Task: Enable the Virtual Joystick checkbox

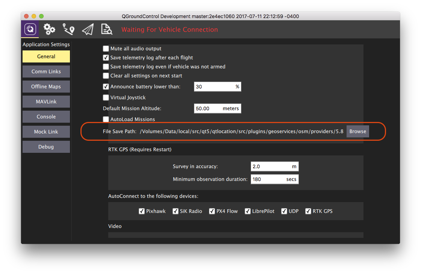Action: [106, 97]
